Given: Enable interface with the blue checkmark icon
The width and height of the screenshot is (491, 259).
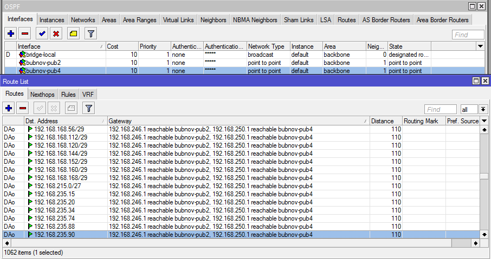Looking at the screenshot, I should click(42, 34).
